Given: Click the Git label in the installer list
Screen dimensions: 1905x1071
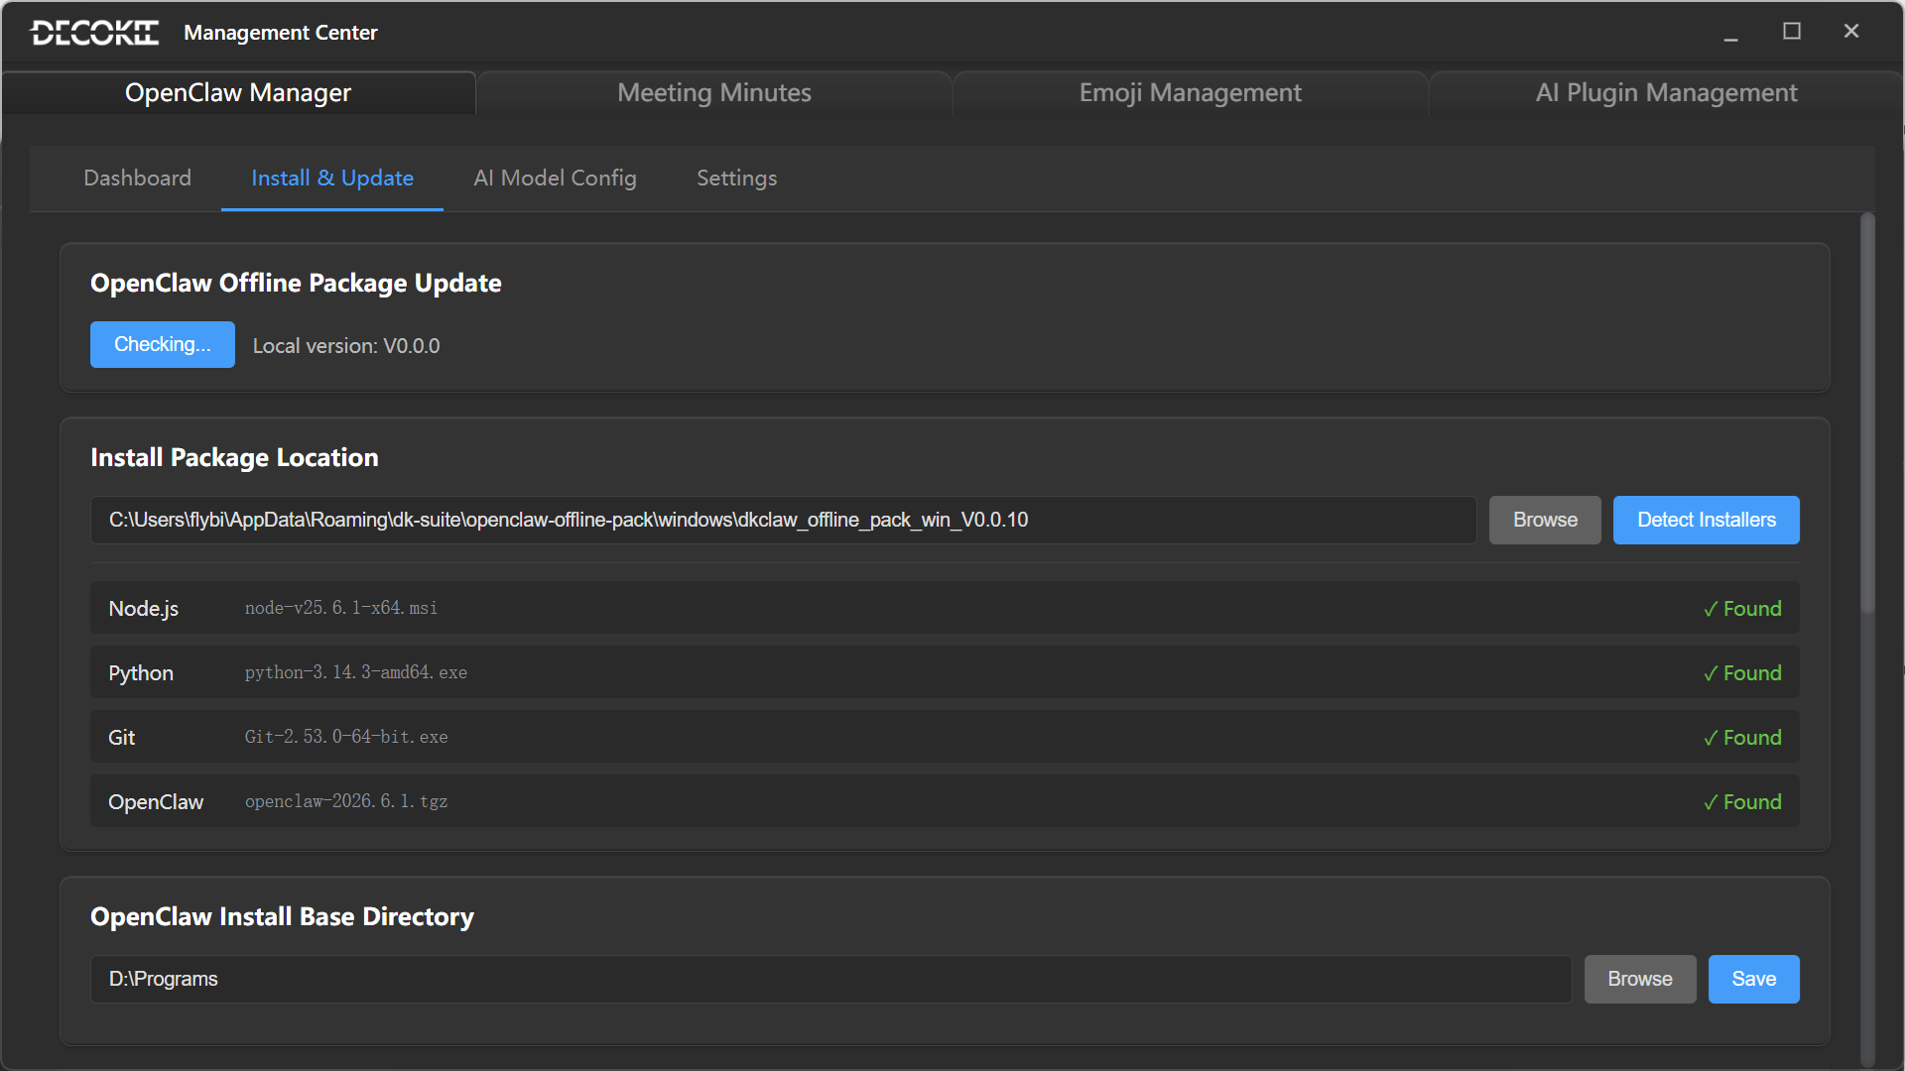Looking at the screenshot, I should click(x=122, y=738).
